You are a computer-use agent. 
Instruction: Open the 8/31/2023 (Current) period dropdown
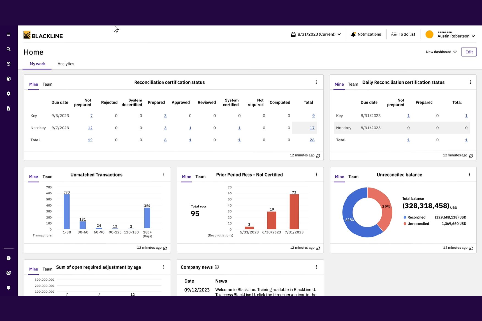(x=316, y=34)
